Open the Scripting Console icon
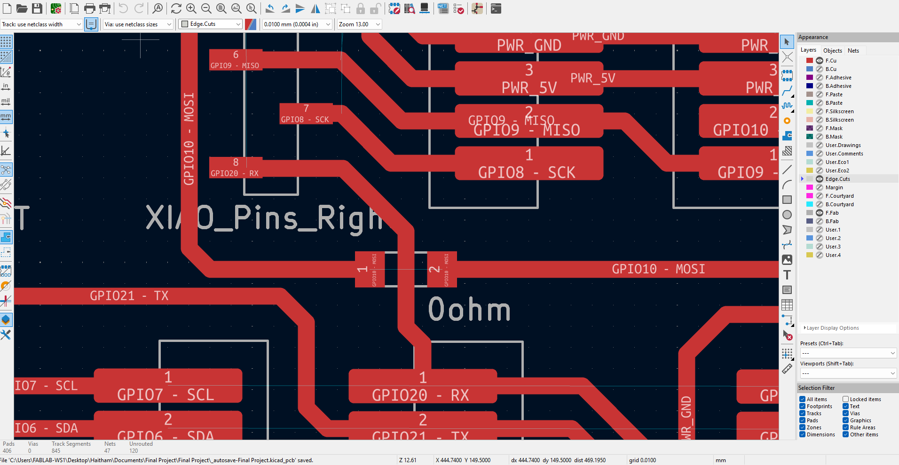Image resolution: width=899 pixels, height=465 pixels. (x=496, y=8)
